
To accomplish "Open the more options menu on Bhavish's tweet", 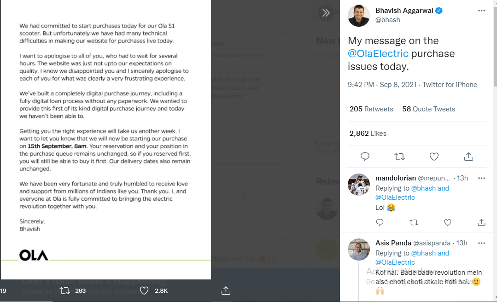I will [481, 11].
